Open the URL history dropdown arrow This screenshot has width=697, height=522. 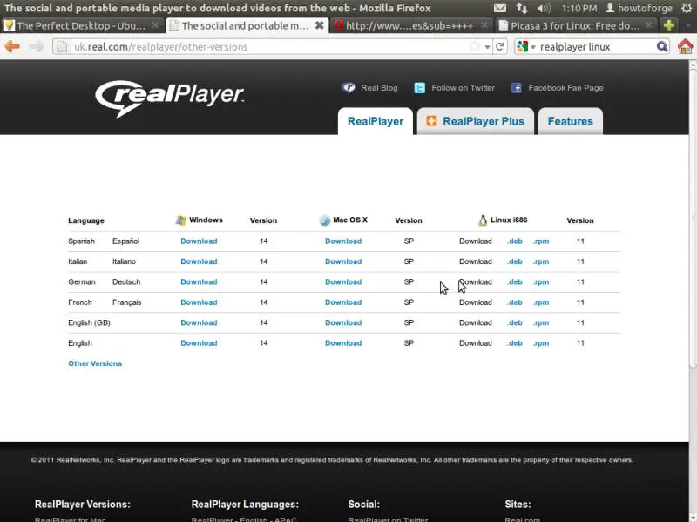click(x=488, y=47)
